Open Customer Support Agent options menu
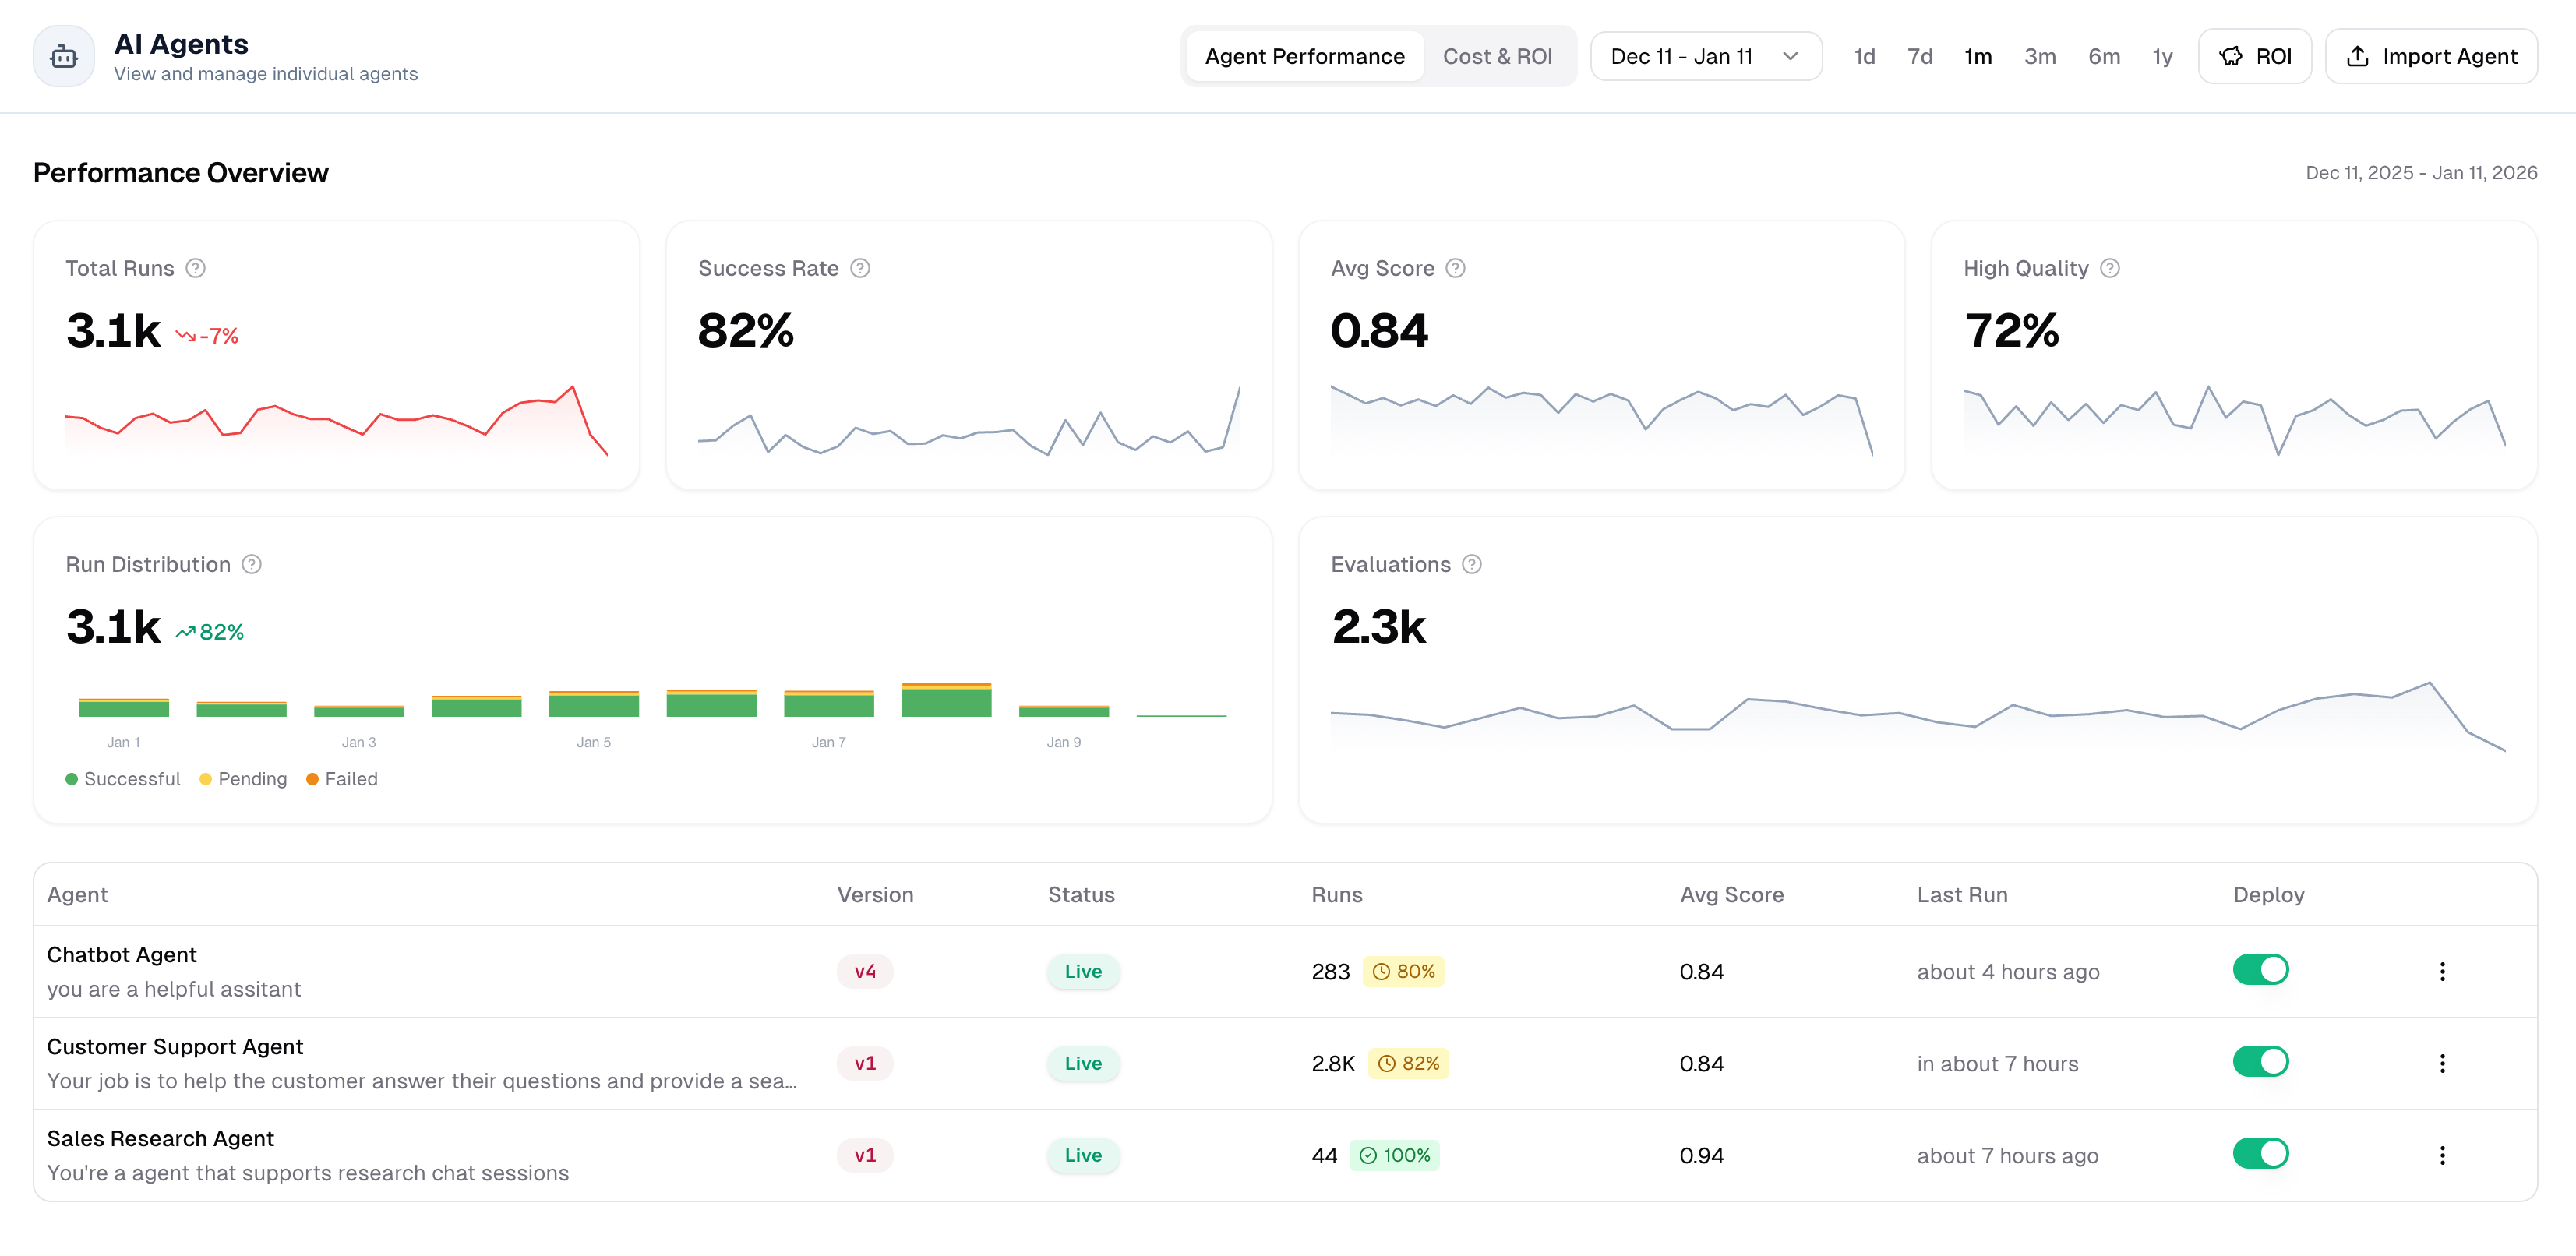This screenshot has height=1256, width=2576. click(x=2442, y=1063)
